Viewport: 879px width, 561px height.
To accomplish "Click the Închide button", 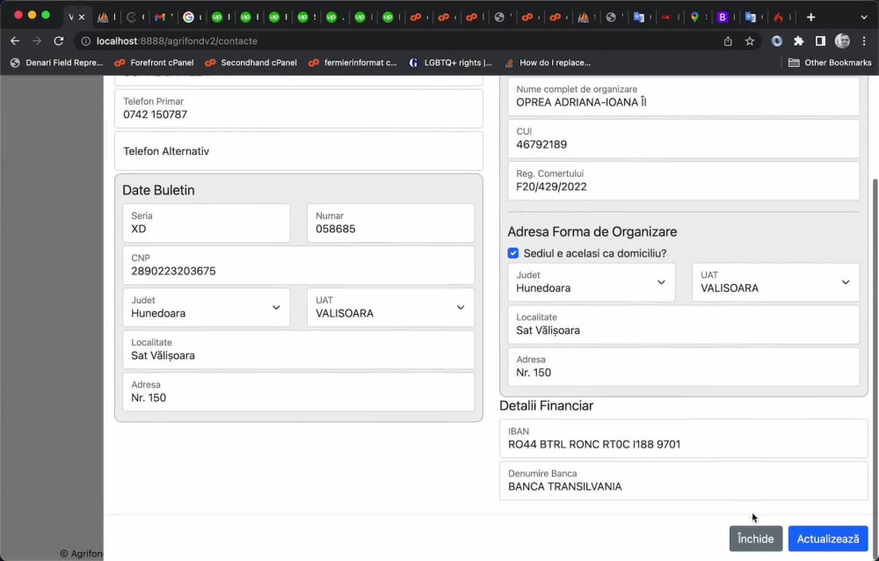I will coord(756,538).
